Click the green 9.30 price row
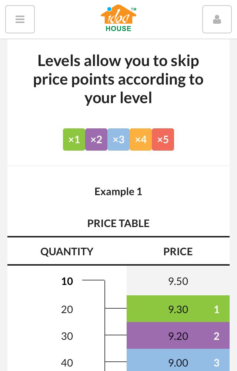 tap(178, 309)
